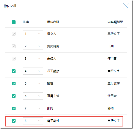Toggle the 直屬主管 row checkbox
Screen dimensions: 133x129
[14, 96]
